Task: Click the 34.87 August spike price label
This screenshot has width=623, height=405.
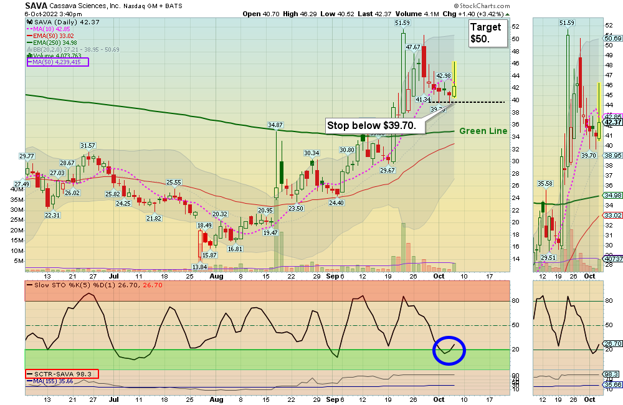Action: tap(275, 125)
